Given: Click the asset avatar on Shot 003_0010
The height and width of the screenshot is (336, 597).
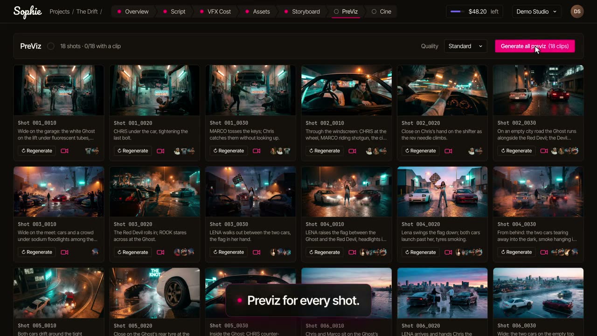Looking at the screenshot, I should click(95, 252).
